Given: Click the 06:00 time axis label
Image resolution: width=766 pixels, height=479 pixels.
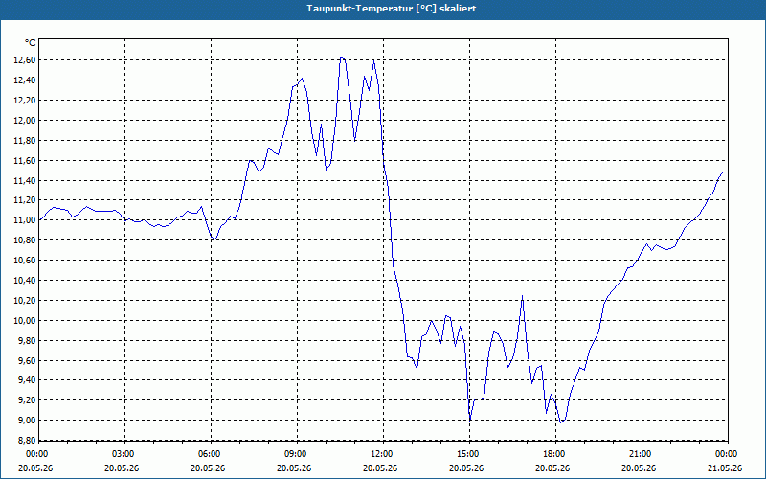Looking at the screenshot, I should click(x=208, y=454).
